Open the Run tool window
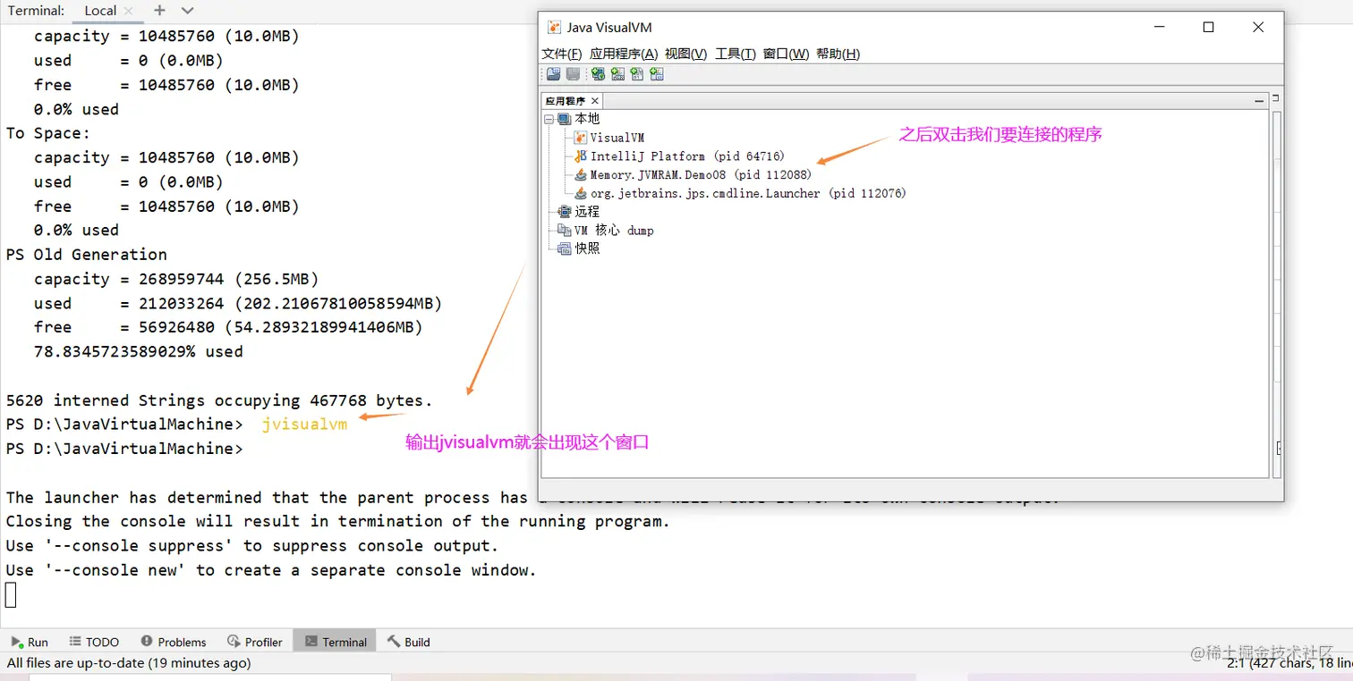1353x681 pixels. point(30,642)
